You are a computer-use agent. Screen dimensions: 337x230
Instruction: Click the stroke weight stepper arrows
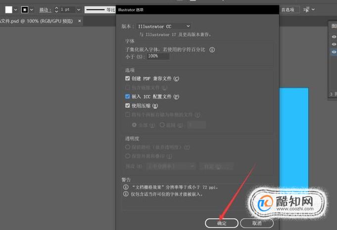pos(56,10)
